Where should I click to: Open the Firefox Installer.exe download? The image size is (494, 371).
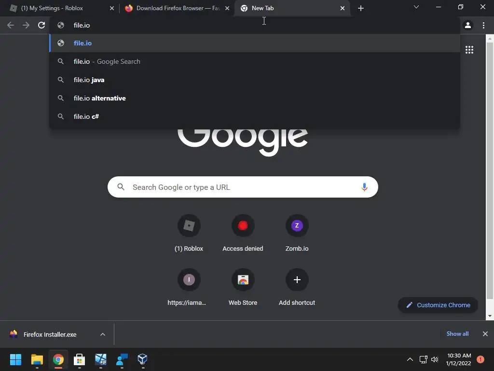[x=50, y=334]
